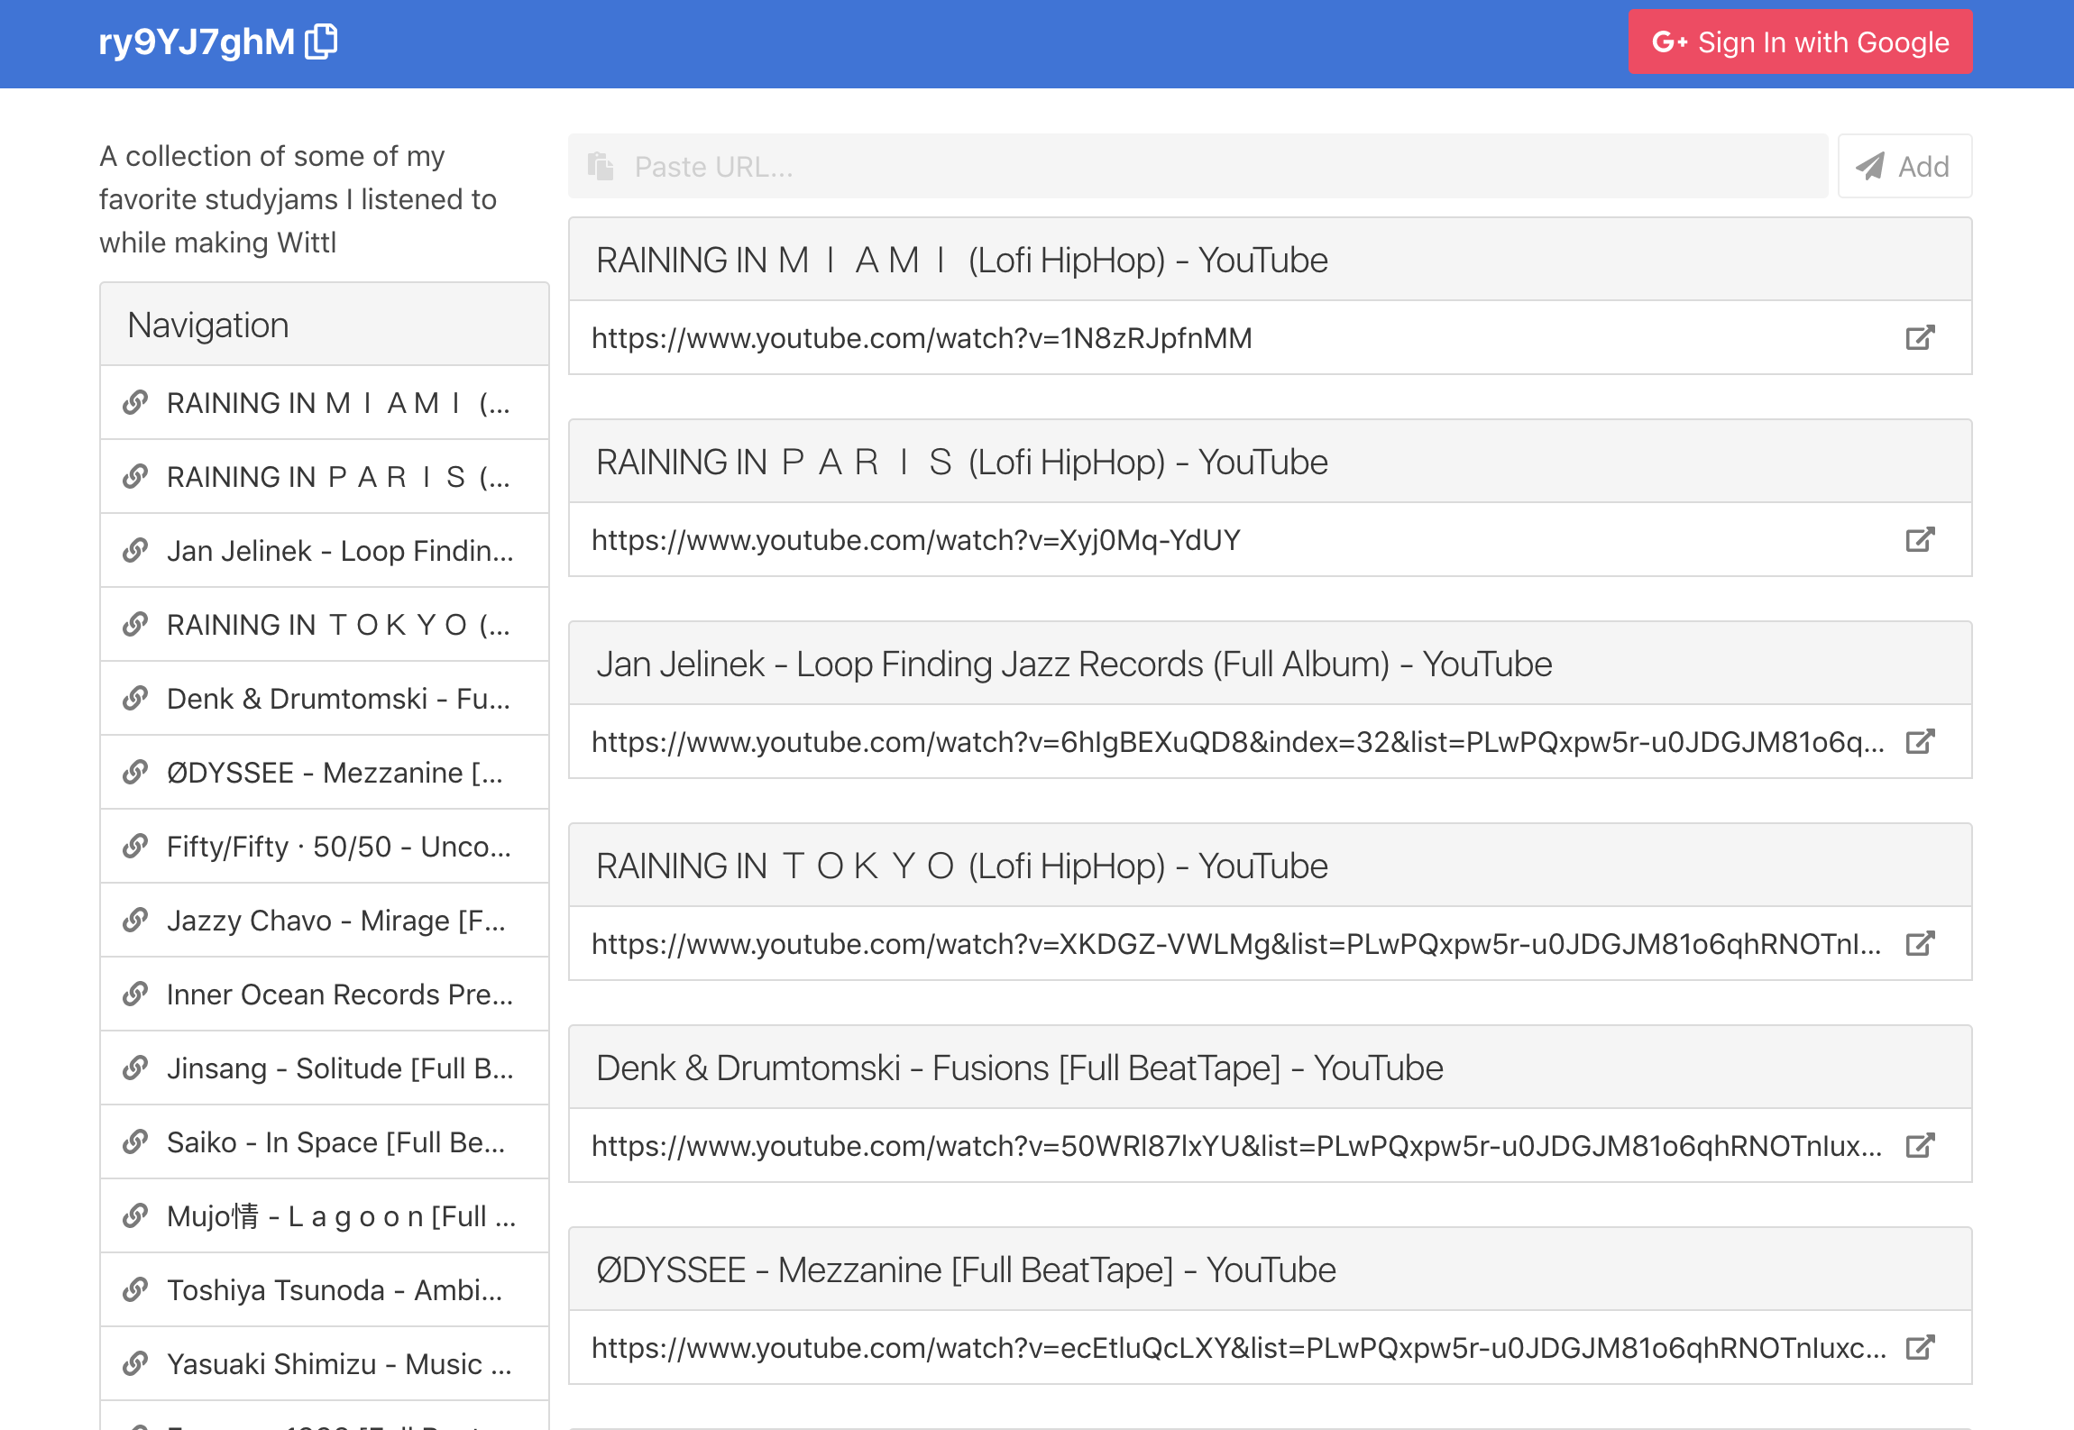
Task: Click link icon beside RAINING IN PARIS navigation item
Action: [135, 476]
